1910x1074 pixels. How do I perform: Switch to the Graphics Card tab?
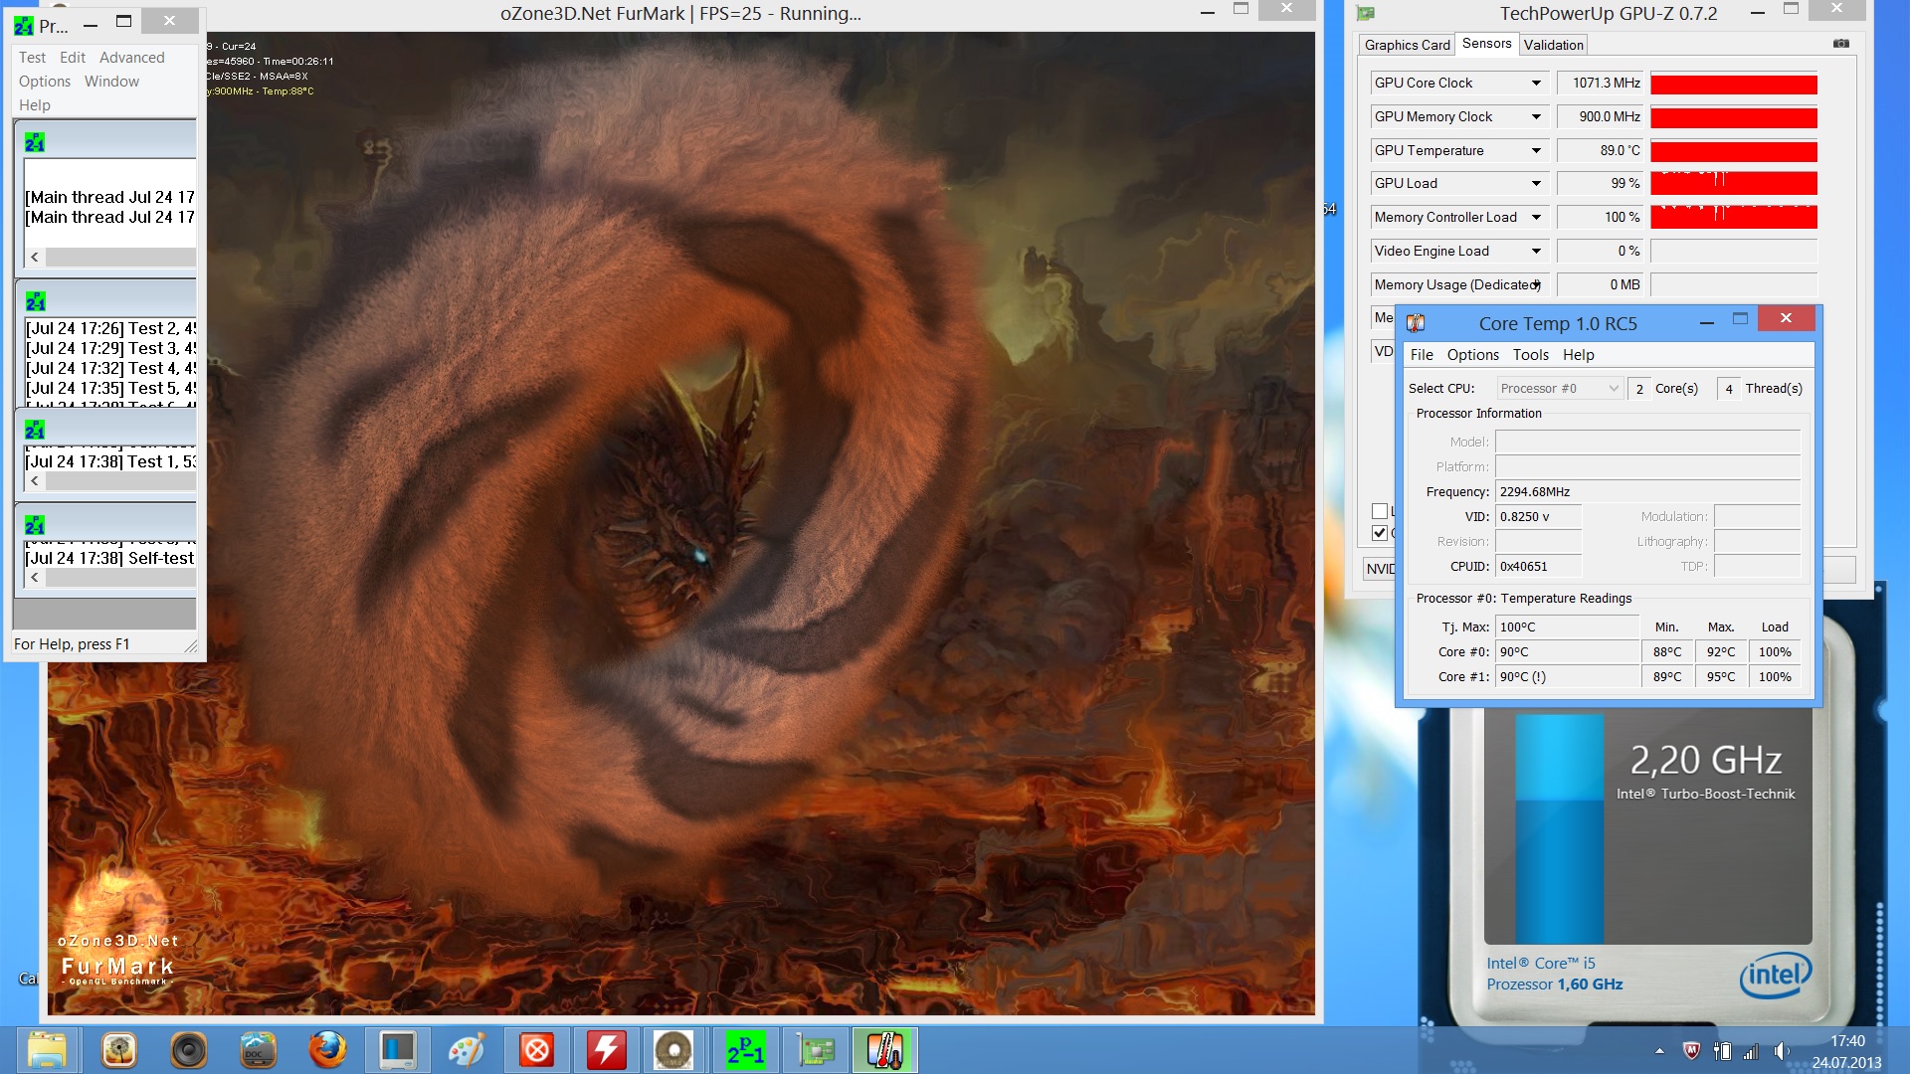point(1407,45)
